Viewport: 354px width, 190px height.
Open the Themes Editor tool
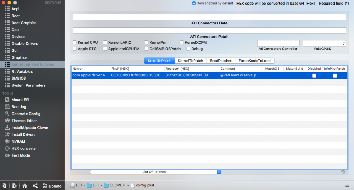click(x=24, y=121)
